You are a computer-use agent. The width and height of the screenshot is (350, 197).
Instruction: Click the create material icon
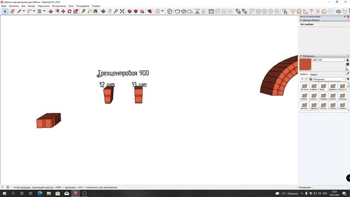[347, 65]
